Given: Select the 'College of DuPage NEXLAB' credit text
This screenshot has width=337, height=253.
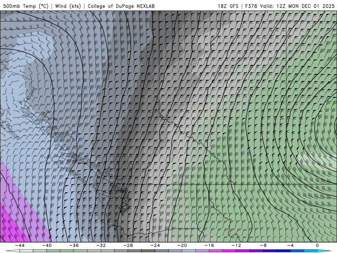Looking at the screenshot, I should [121, 6].
